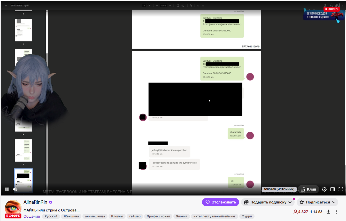Open the AlinaRinRin channel avatar
Image resolution: width=346 pixels, height=221 pixels.
[13, 208]
